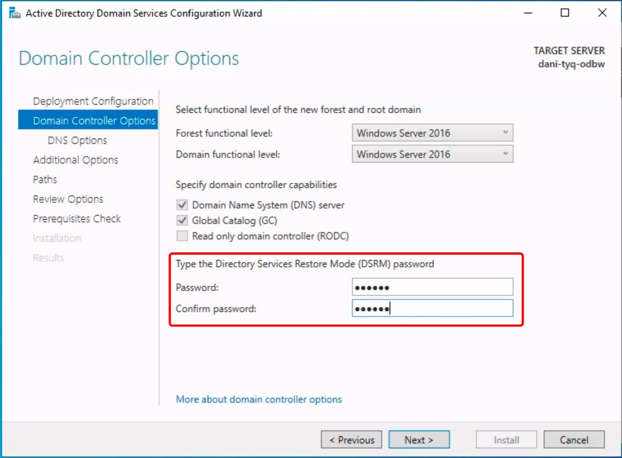Click the Previous button
Image resolution: width=622 pixels, height=458 pixels.
pos(351,440)
